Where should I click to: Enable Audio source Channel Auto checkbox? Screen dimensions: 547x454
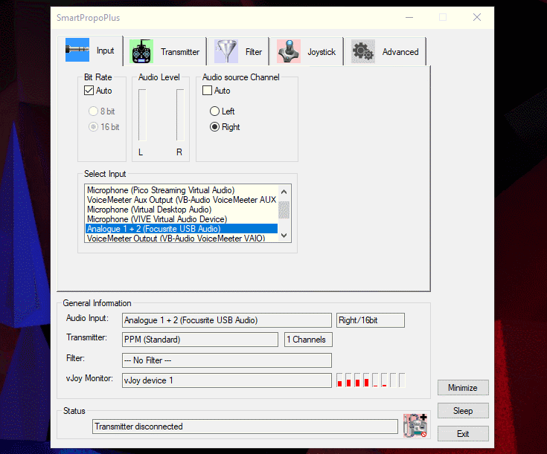(207, 91)
